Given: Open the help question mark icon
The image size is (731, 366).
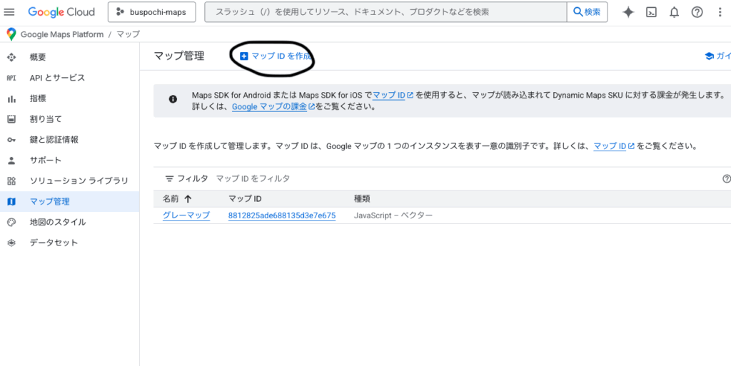Looking at the screenshot, I should tap(697, 12).
